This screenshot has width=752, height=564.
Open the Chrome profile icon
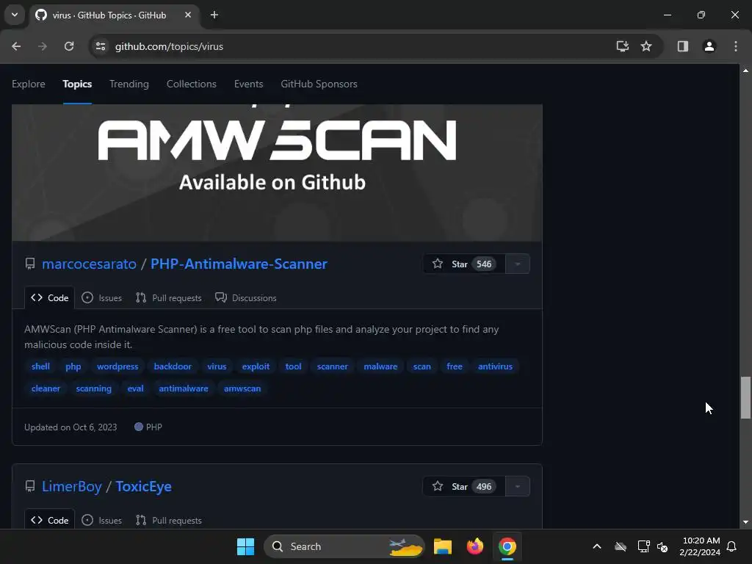tap(709, 46)
